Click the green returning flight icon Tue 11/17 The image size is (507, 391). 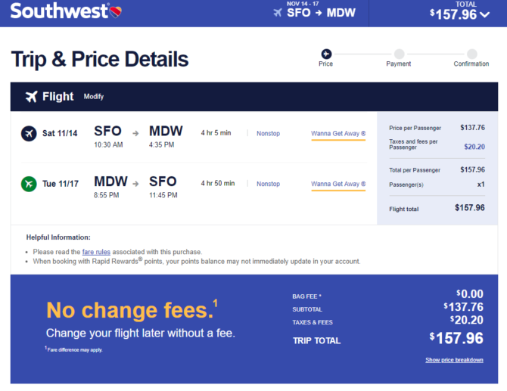click(29, 184)
